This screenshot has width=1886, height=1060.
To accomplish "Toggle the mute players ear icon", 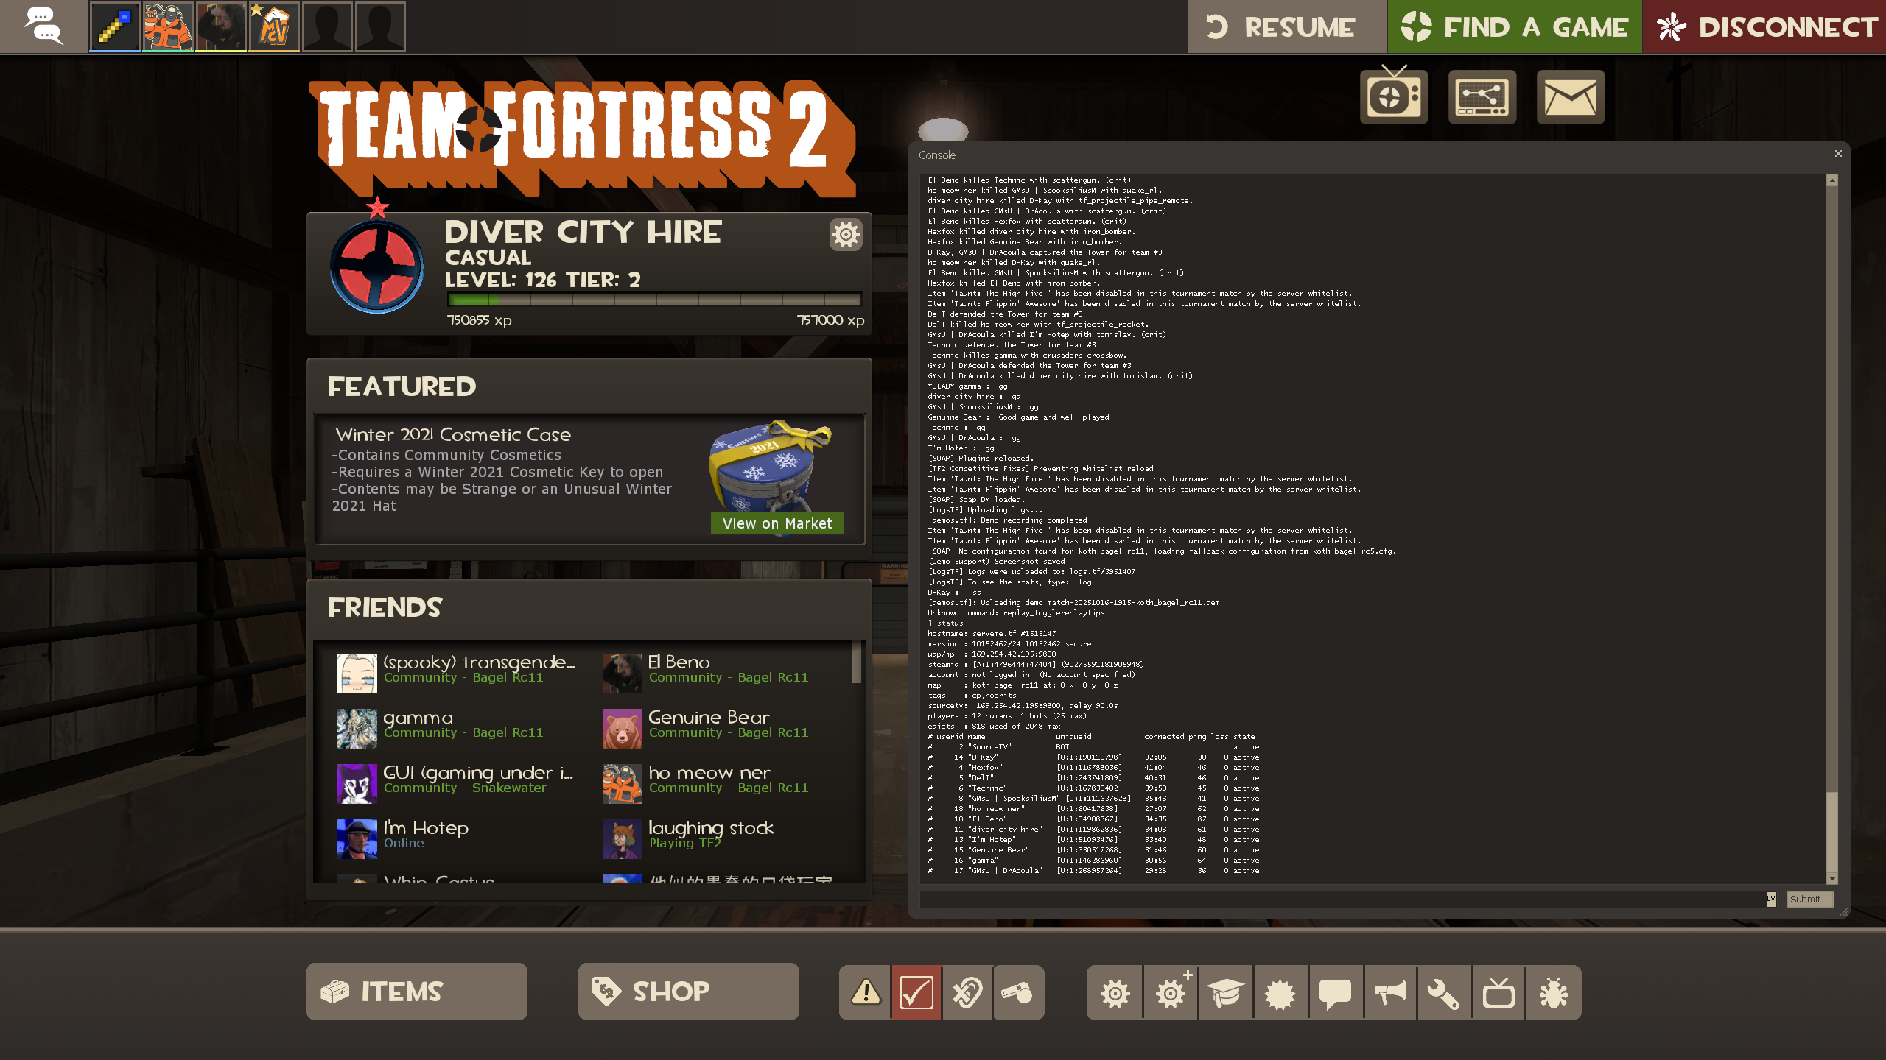I will pyautogui.click(x=967, y=993).
